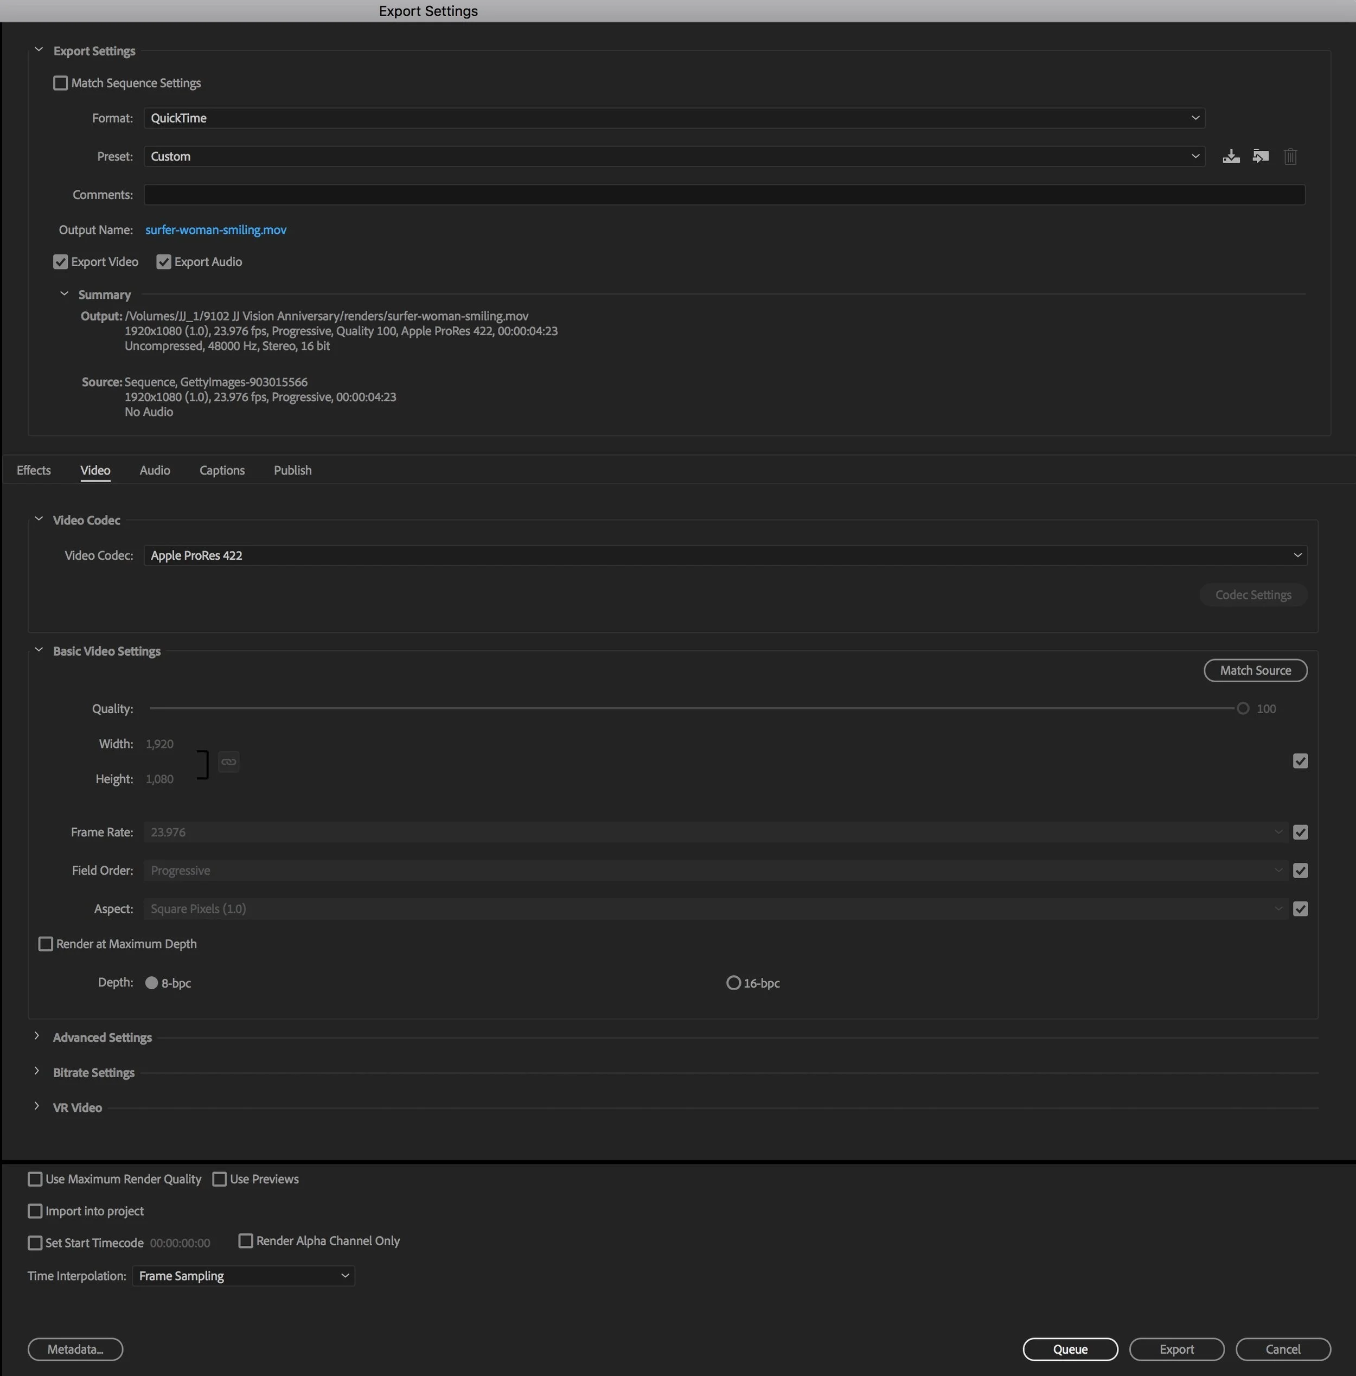The image size is (1356, 1376).
Task: Enable Render at Maximum Depth
Action: point(46,944)
